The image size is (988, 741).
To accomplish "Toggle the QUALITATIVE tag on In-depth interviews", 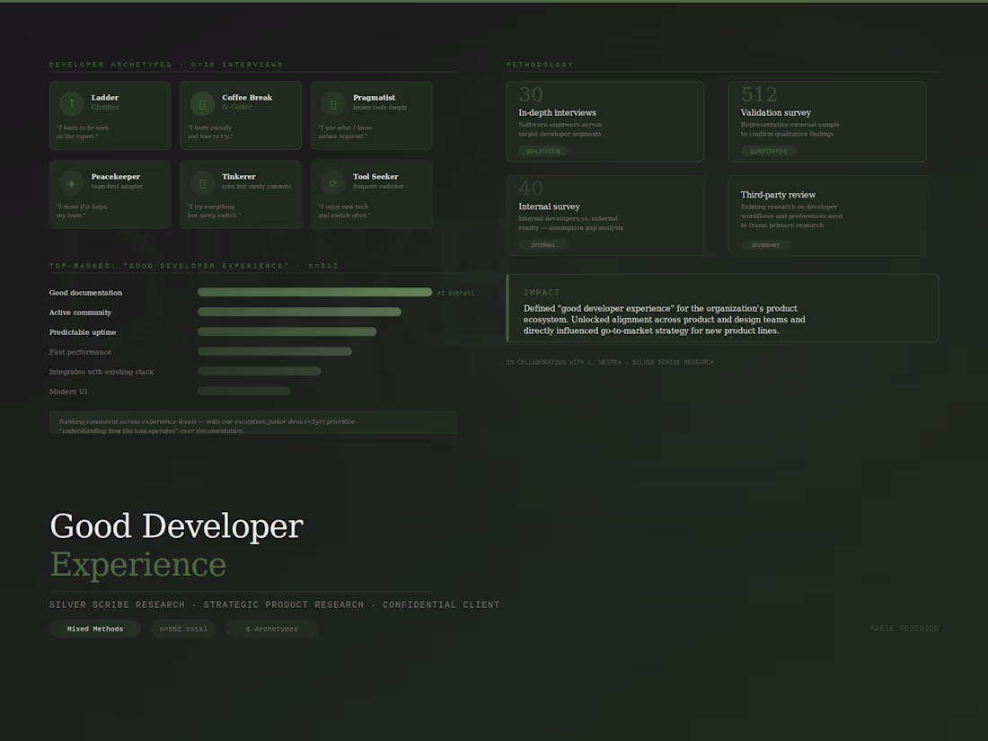I will [542, 151].
